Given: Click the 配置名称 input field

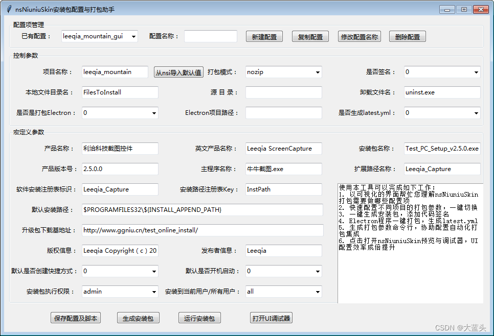Looking at the screenshot, I should point(211,36).
